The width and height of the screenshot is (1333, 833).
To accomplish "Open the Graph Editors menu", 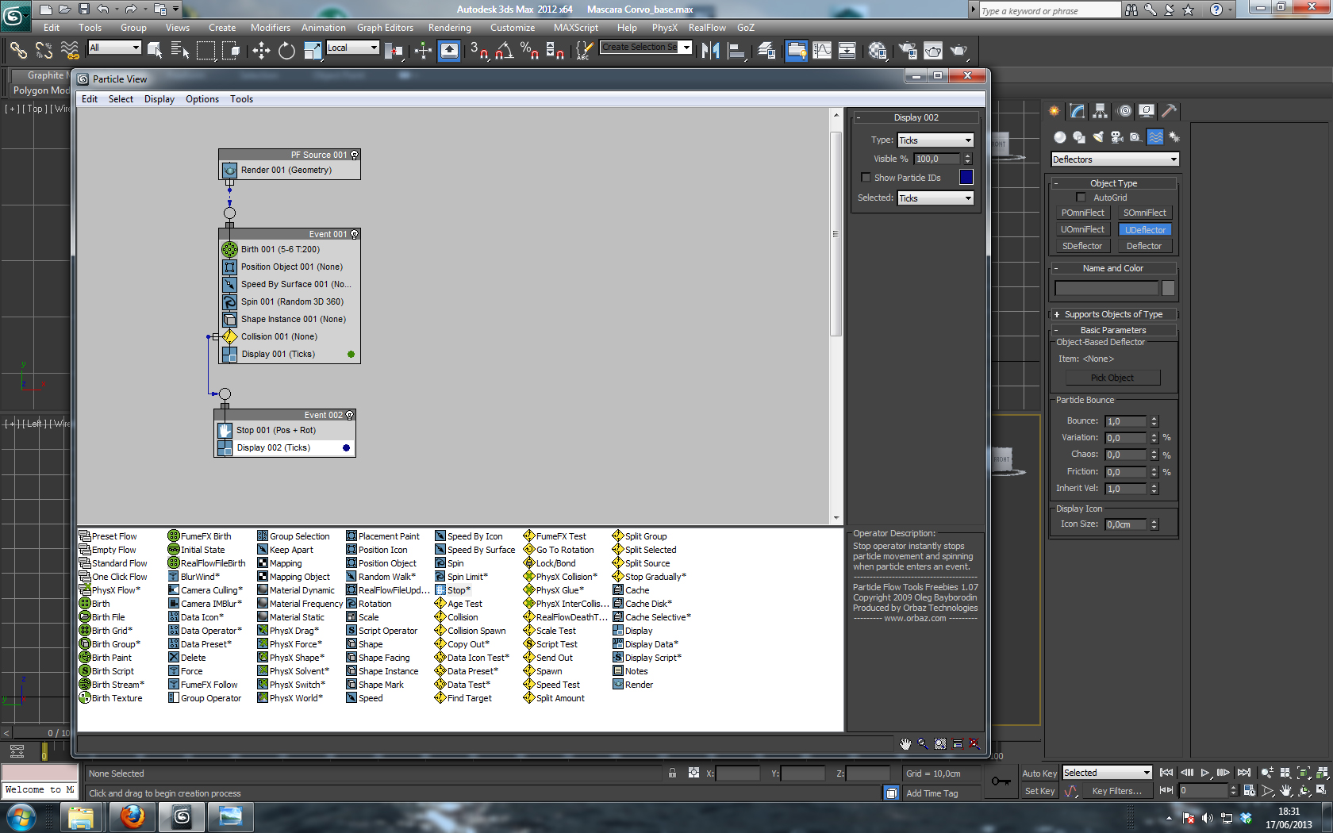I will coord(385,28).
